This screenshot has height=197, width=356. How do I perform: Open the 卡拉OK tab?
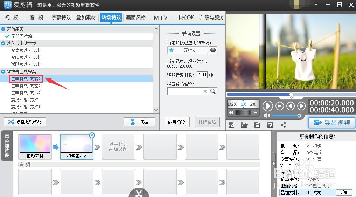pyautogui.click(x=186, y=17)
